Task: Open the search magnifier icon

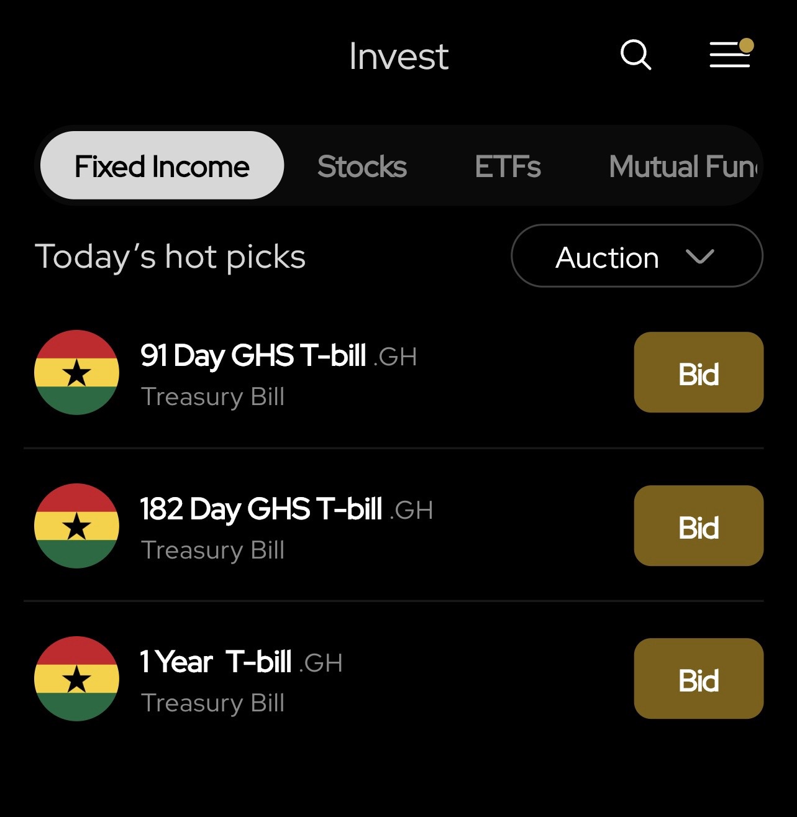Action: tap(635, 55)
